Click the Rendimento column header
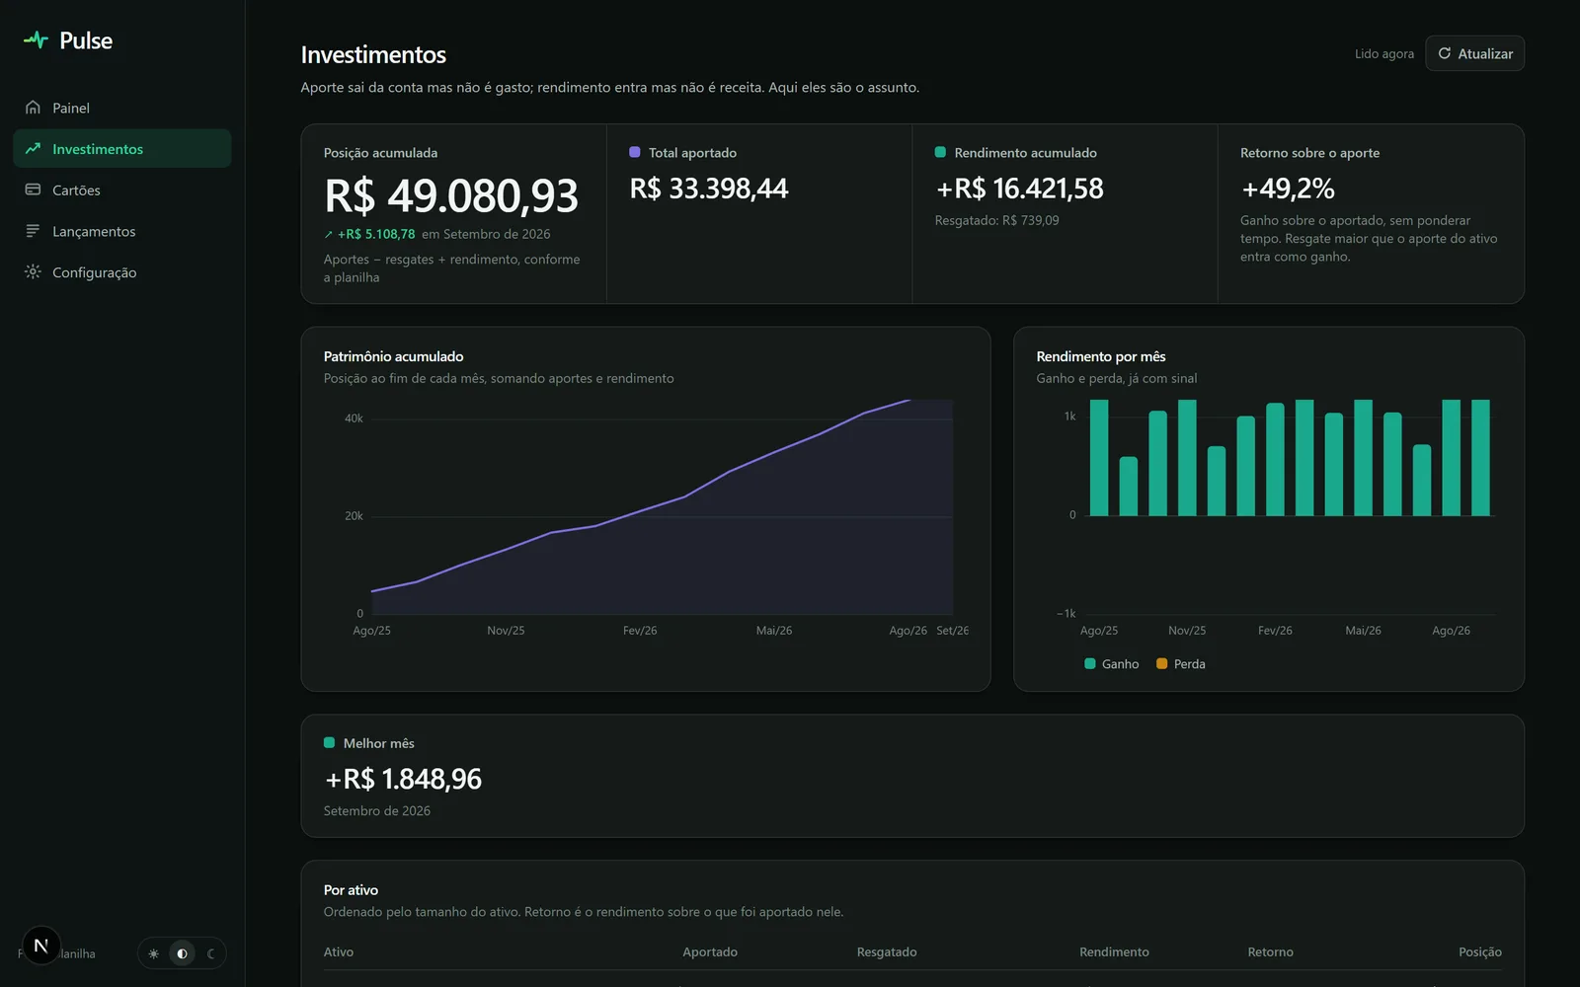The image size is (1580, 987). click(x=1114, y=952)
